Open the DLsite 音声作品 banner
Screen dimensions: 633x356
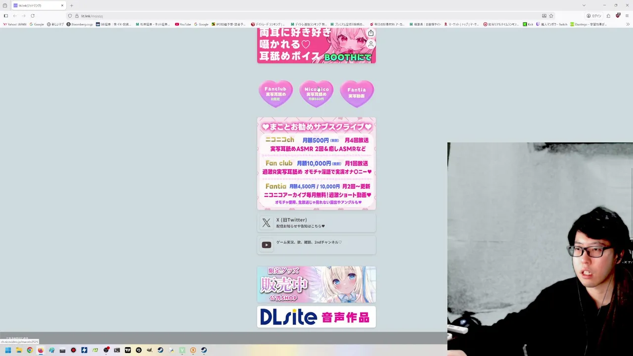pyautogui.click(x=316, y=317)
